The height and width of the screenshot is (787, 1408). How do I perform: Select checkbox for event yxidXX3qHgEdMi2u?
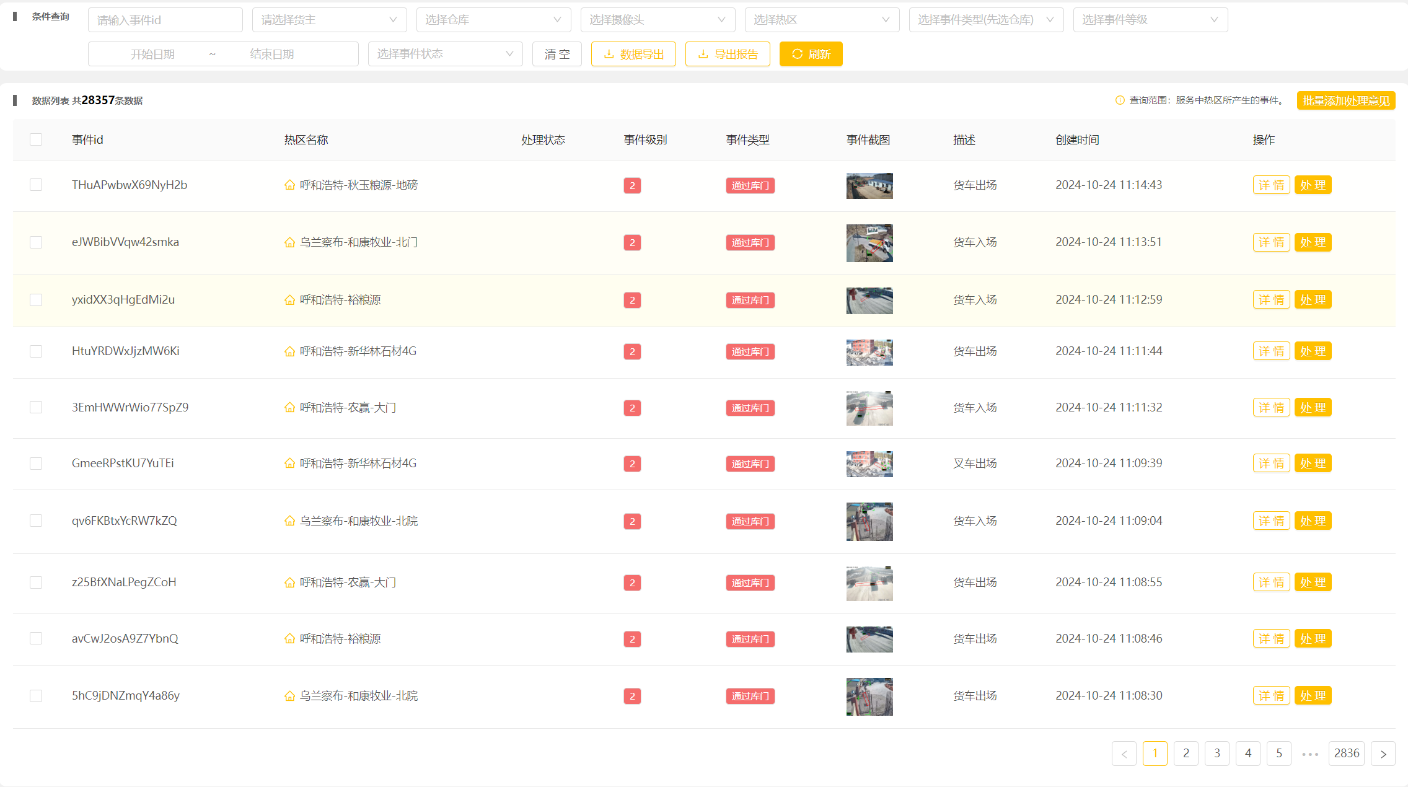pyautogui.click(x=36, y=300)
